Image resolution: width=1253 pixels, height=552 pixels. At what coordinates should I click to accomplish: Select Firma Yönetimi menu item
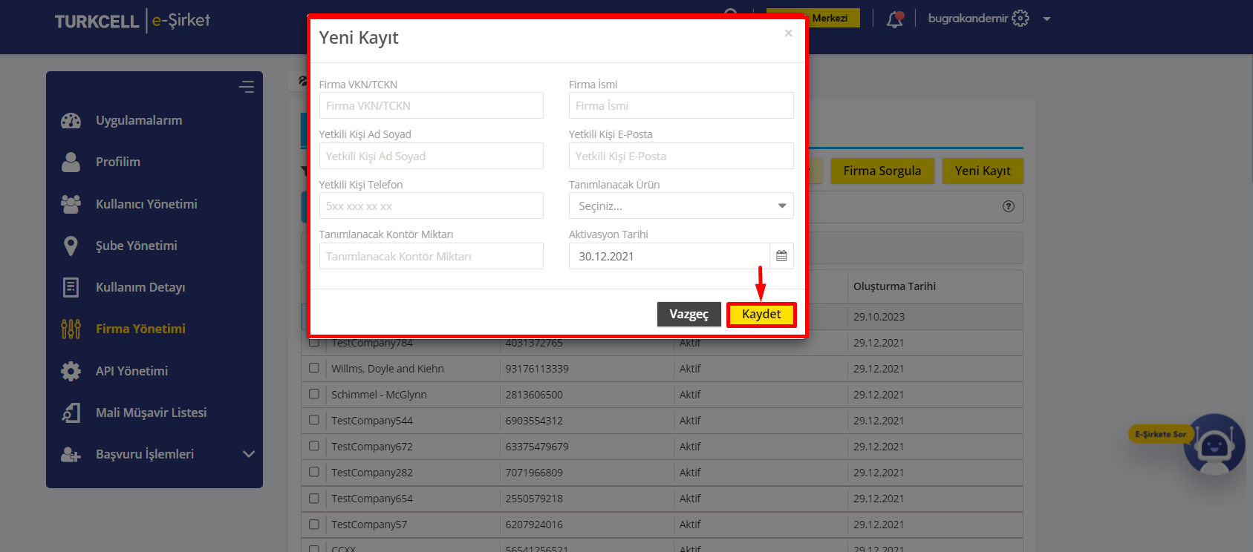[140, 329]
